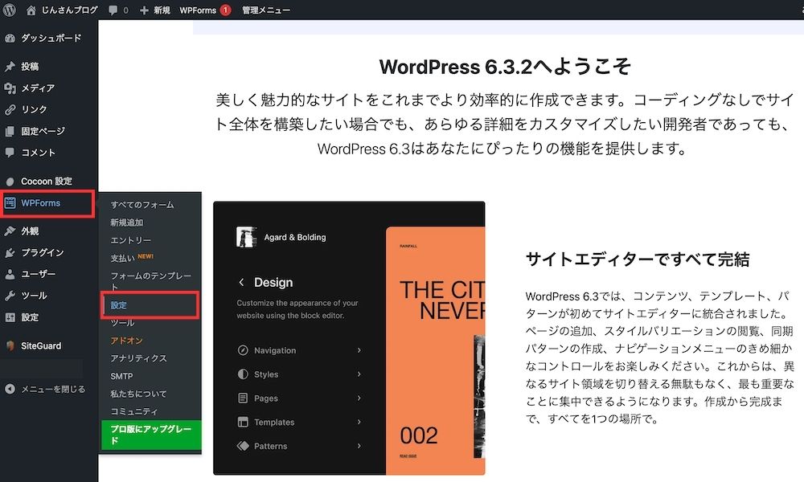Click the Agard & Bolding logo thumbnail
Screen dimensions: 804x482
point(246,237)
